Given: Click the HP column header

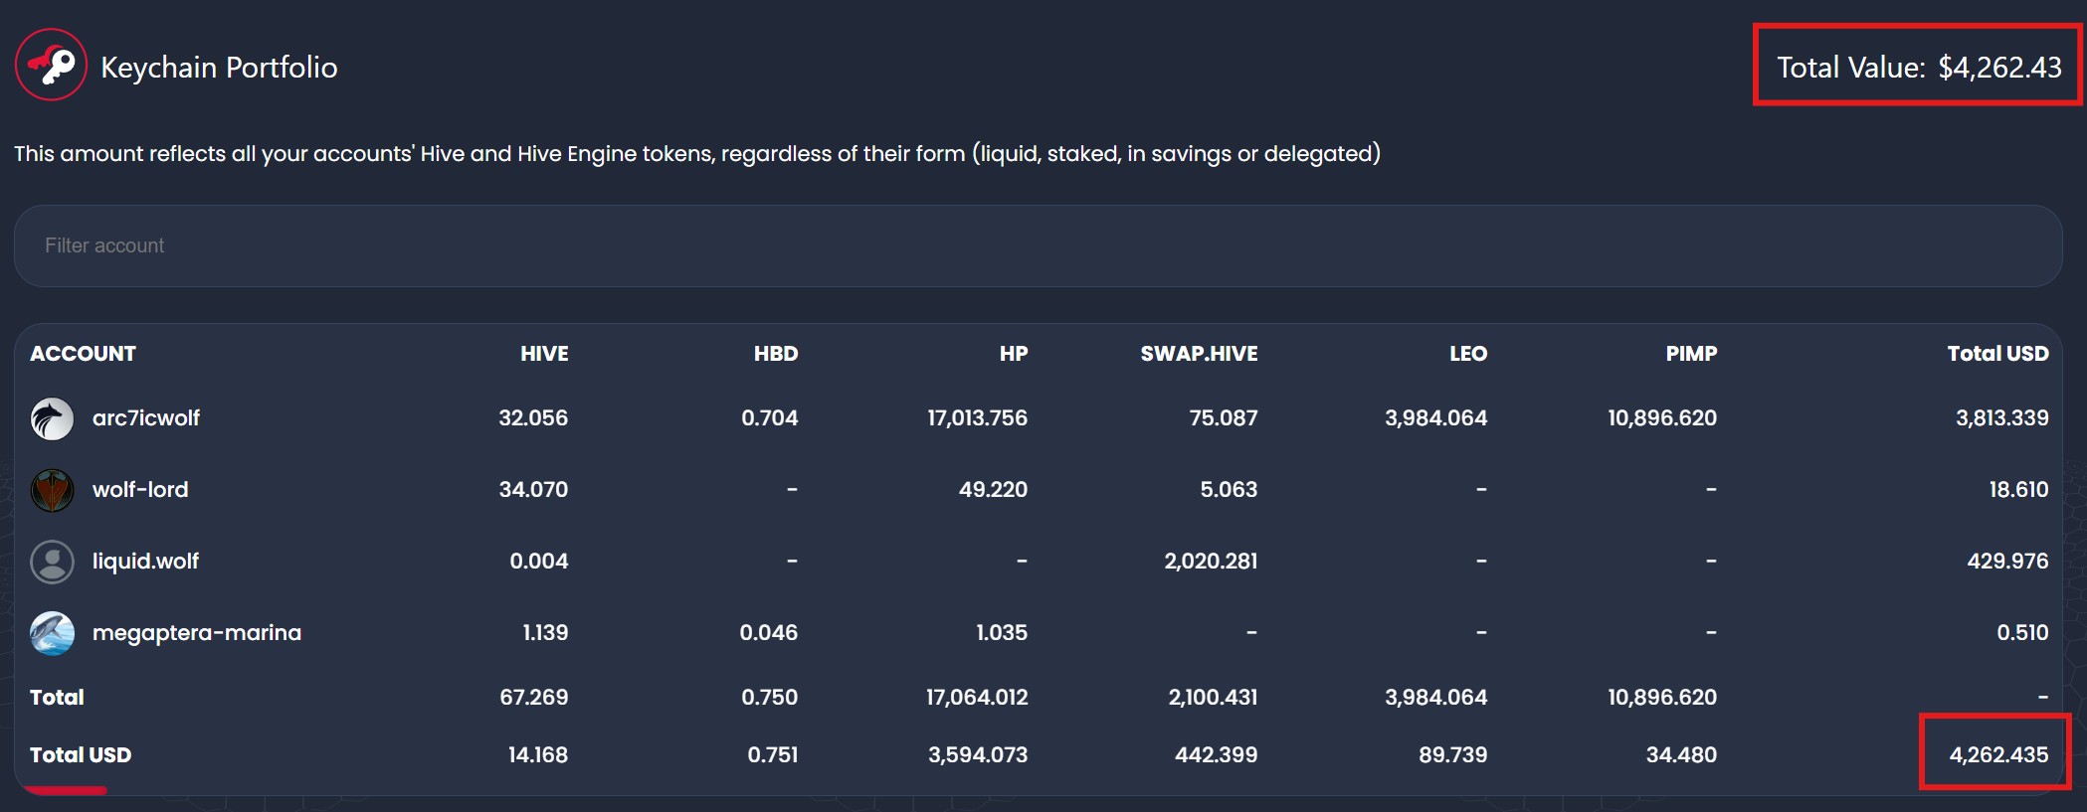Looking at the screenshot, I should tap(1014, 354).
